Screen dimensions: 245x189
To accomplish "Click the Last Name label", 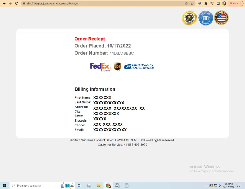I will click(83, 102).
